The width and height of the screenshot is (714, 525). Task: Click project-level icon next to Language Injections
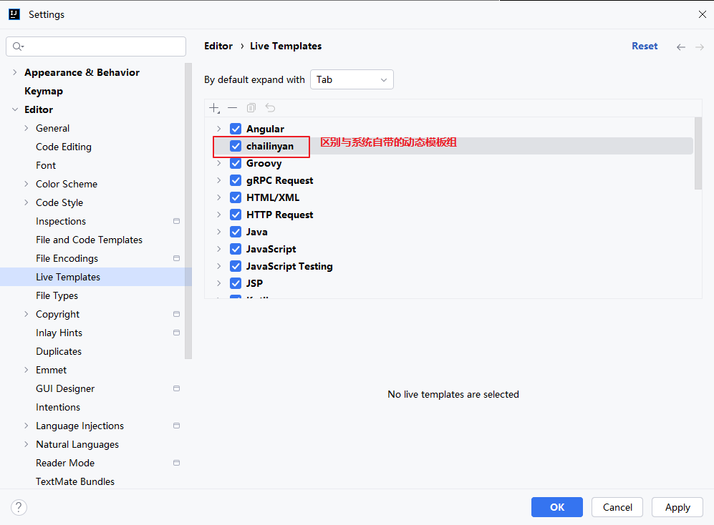[176, 426]
